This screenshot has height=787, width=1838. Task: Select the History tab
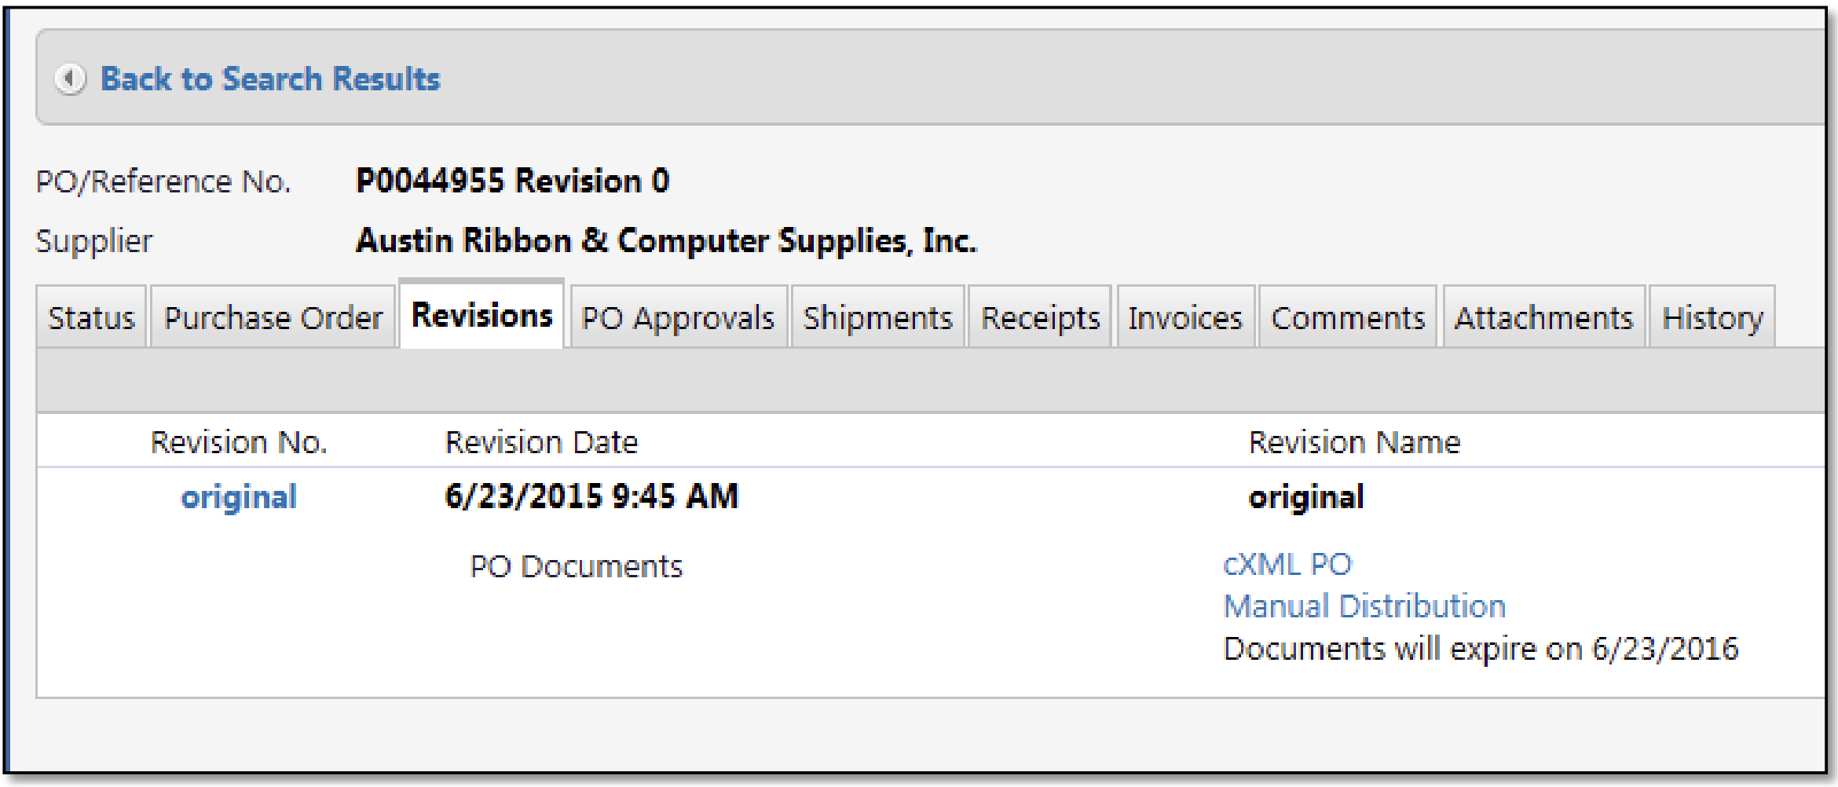[1712, 318]
